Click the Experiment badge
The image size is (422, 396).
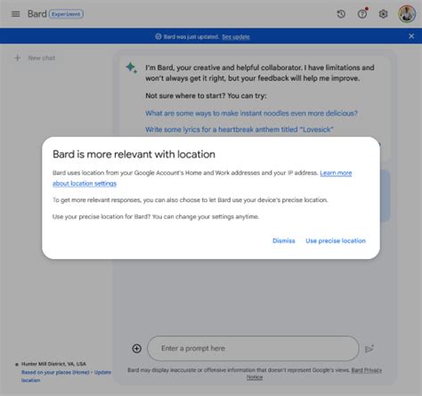[66, 14]
